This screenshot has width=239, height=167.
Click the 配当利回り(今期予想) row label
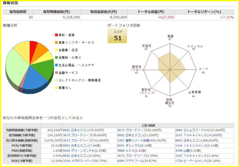pyautogui.click(x=22, y=156)
